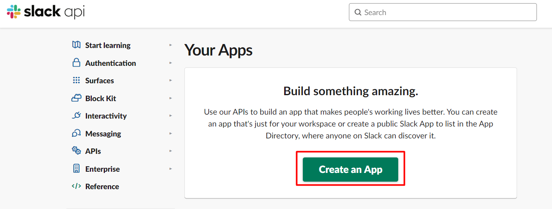The image size is (552, 209).
Task: Click the search magnifier icon
Action: tap(358, 12)
